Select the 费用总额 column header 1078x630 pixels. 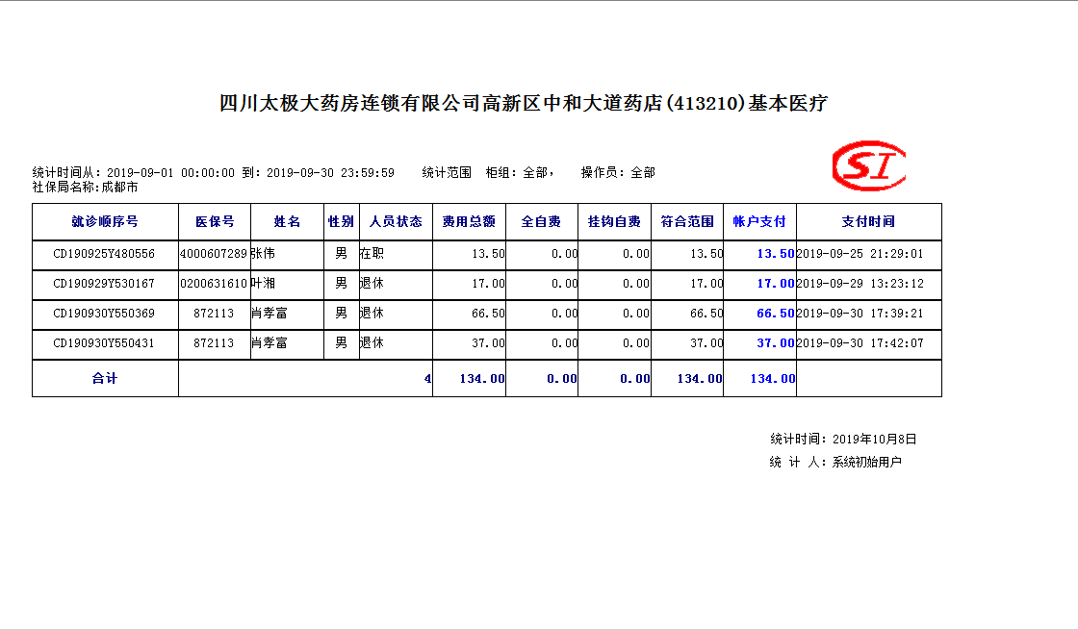(469, 222)
